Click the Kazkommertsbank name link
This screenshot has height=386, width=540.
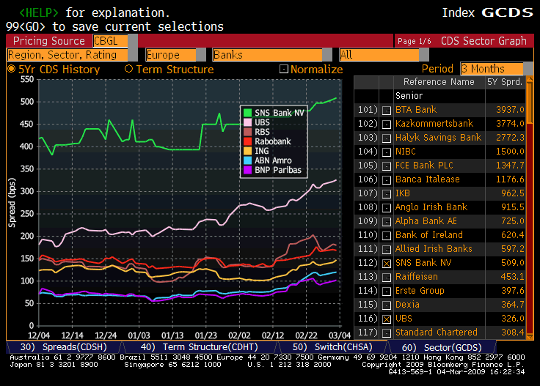coord(434,123)
